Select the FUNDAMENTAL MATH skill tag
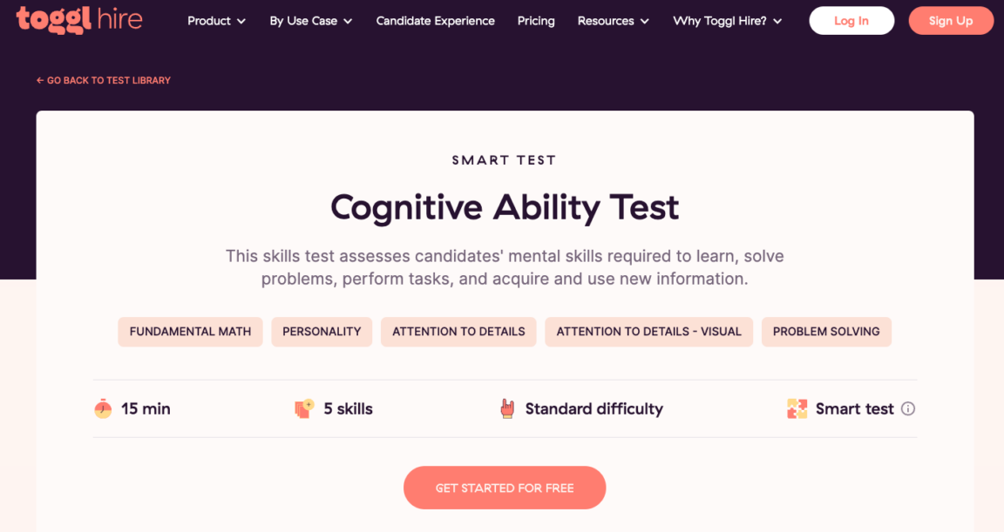 click(x=190, y=332)
